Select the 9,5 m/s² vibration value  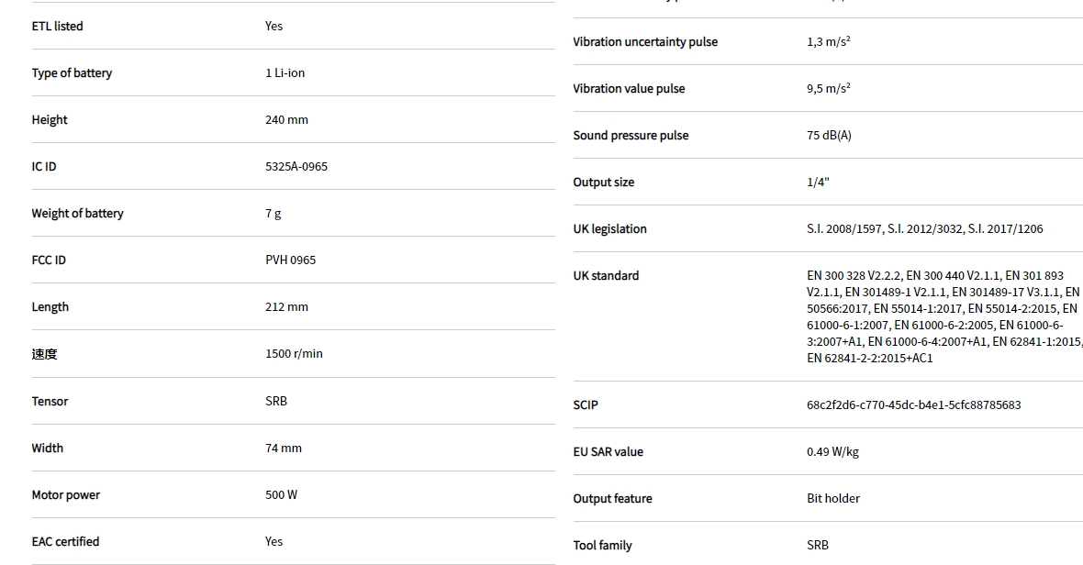point(828,88)
